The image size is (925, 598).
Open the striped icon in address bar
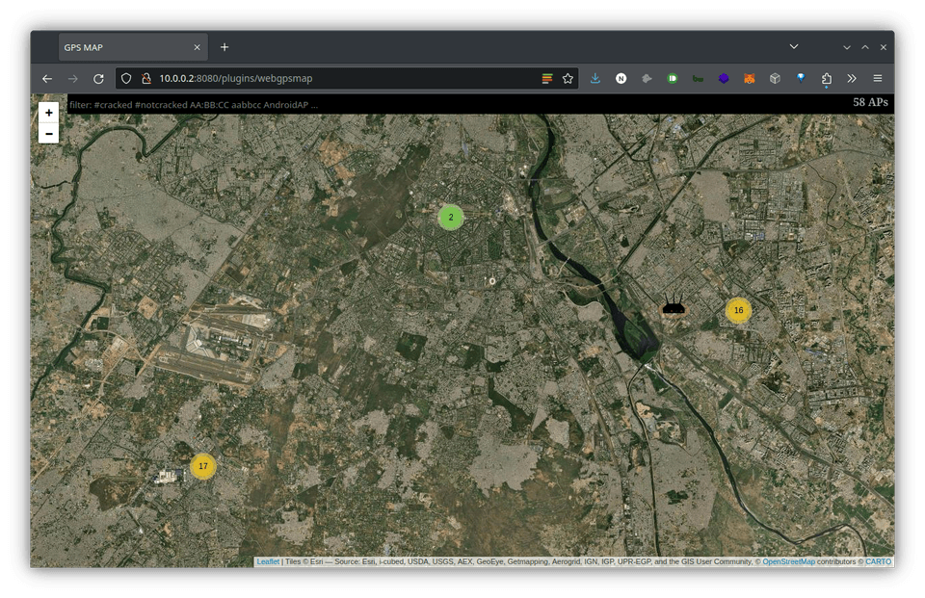547,78
